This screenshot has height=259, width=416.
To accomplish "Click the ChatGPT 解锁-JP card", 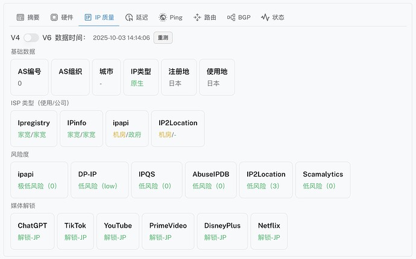I will [33, 231].
